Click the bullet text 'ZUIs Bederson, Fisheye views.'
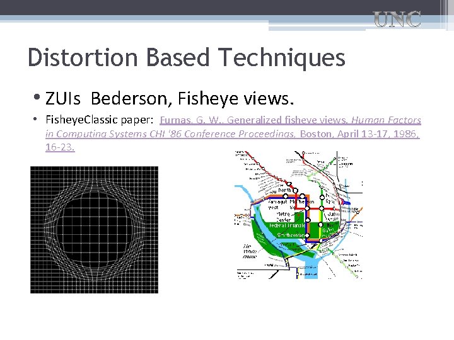Viewport: 454px width, 340px height. click(x=170, y=98)
